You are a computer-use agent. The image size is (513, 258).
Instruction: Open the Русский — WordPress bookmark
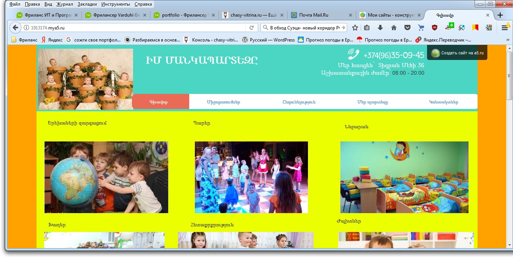click(269, 40)
